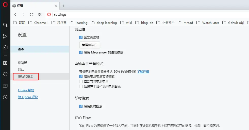The height and width of the screenshot is (130, 249).
Task: Open sidebar search icon
Action: pos(5,25)
